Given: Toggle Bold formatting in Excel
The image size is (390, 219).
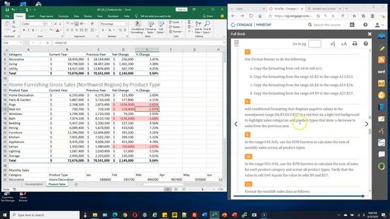Looking at the screenshot, I should tap(24, 30).
